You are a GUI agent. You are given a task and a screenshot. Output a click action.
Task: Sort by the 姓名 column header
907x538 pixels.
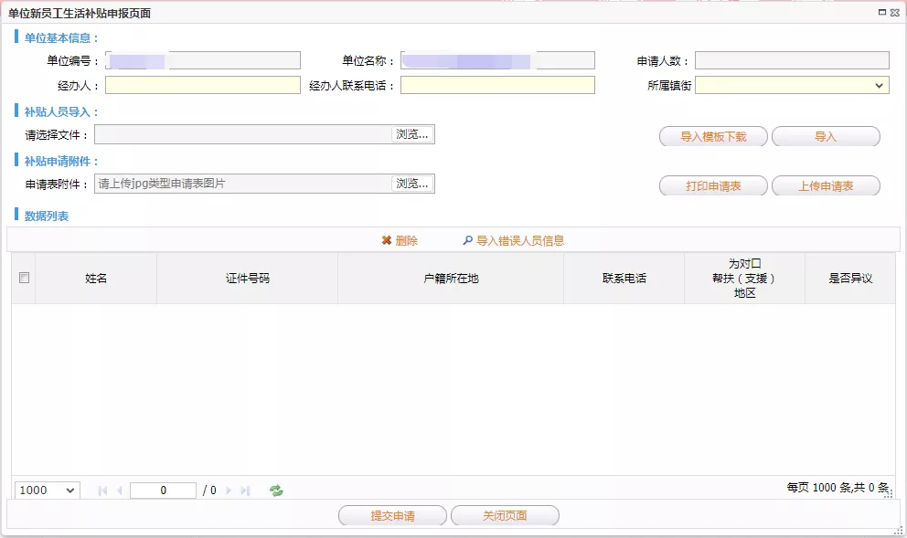[96, 279]
